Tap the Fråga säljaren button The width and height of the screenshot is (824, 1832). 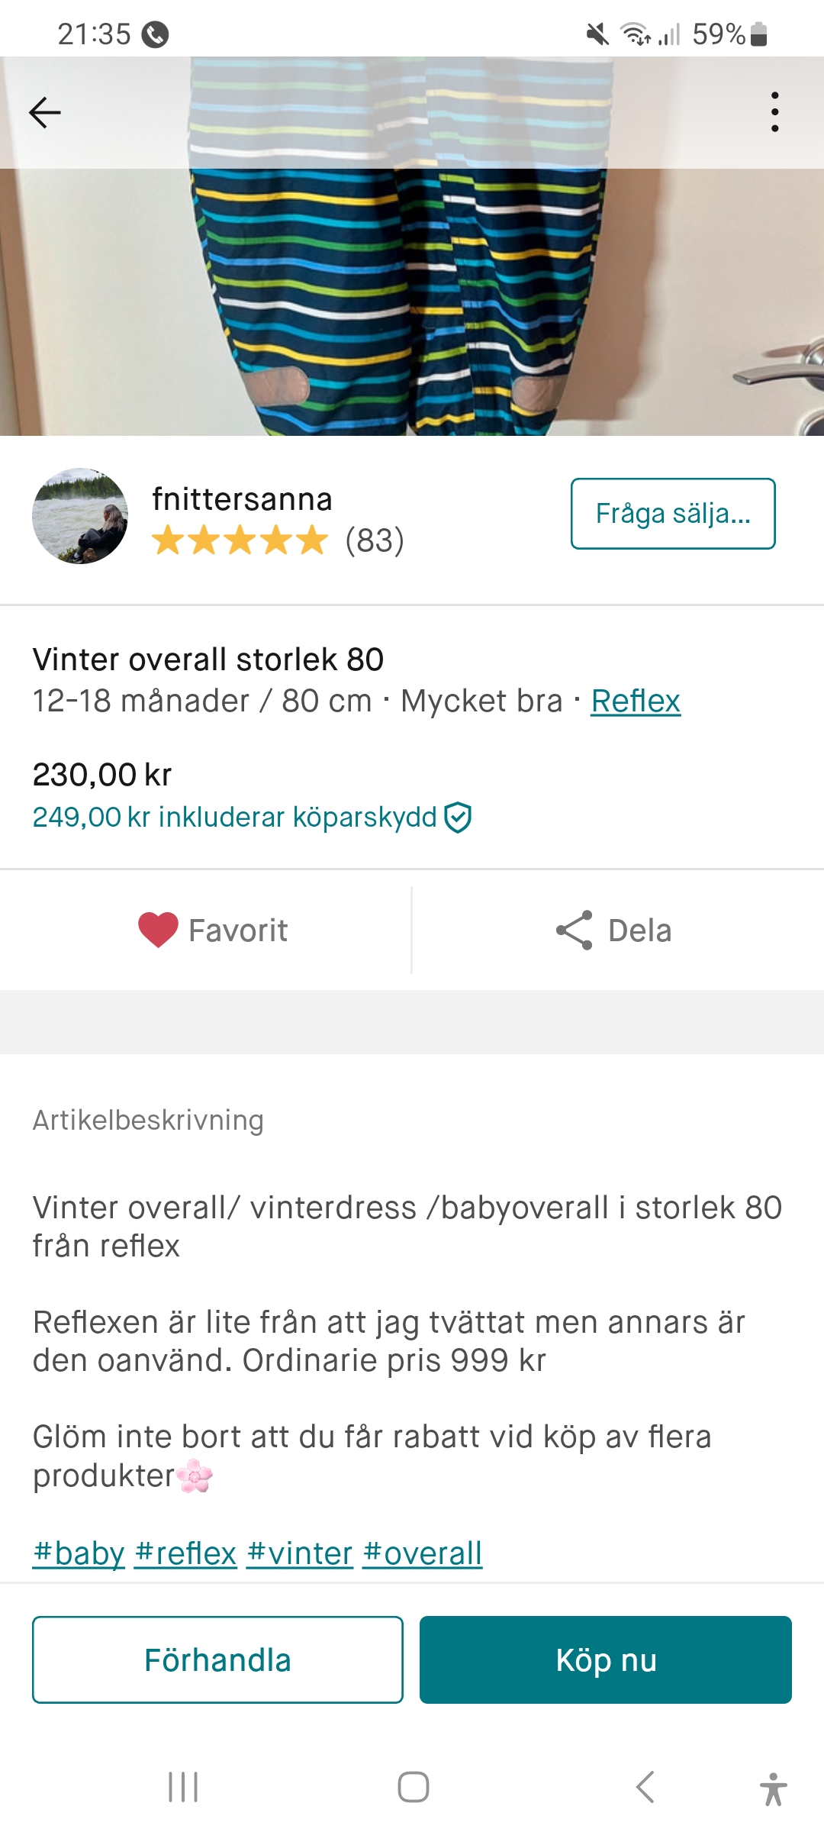pos(672,514)
